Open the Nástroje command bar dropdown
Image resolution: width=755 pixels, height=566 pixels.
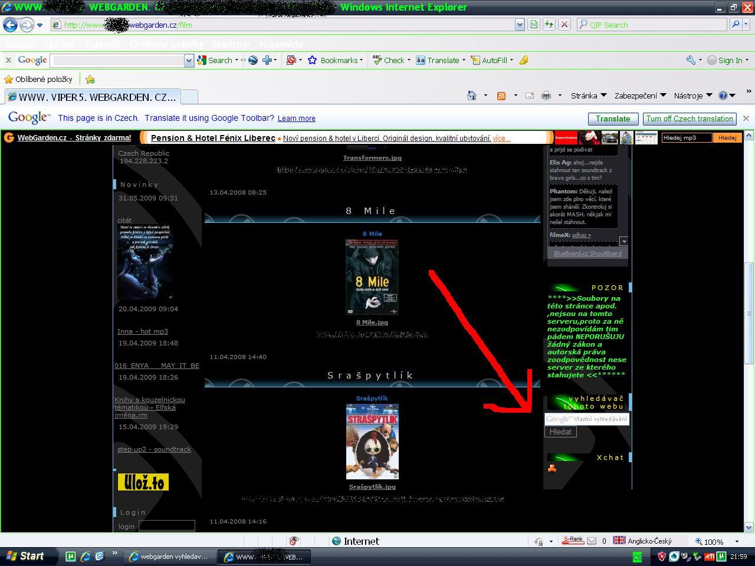click(692, 96)
